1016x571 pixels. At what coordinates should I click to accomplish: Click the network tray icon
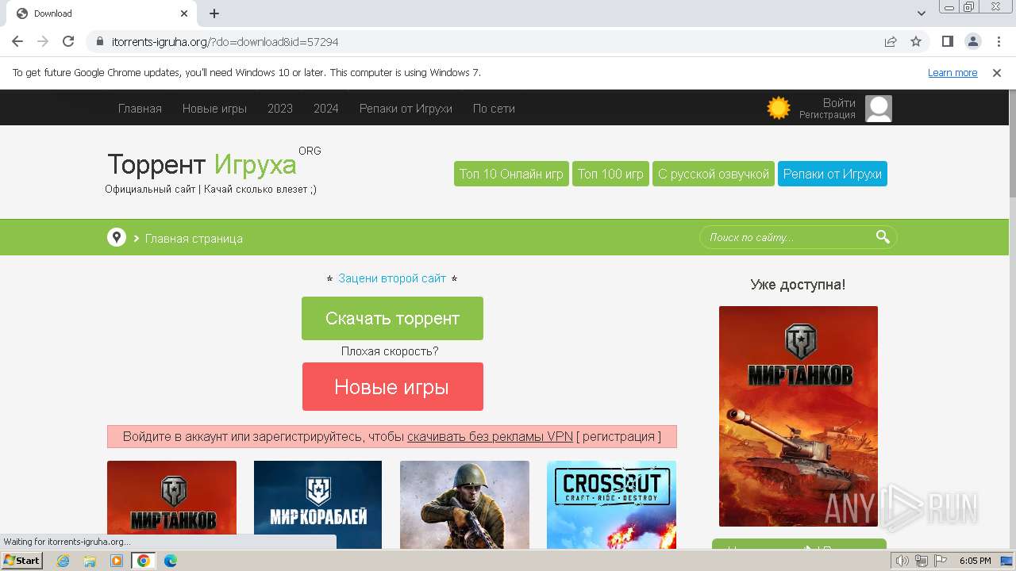pyautogui.click(x=922, y=561)
